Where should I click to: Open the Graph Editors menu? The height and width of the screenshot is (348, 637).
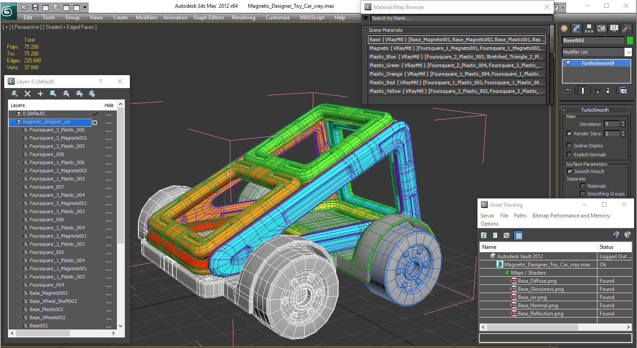(208, 18)
